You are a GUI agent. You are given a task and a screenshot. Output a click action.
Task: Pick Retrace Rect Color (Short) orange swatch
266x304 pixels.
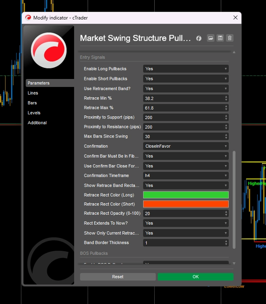coord(186,204)
